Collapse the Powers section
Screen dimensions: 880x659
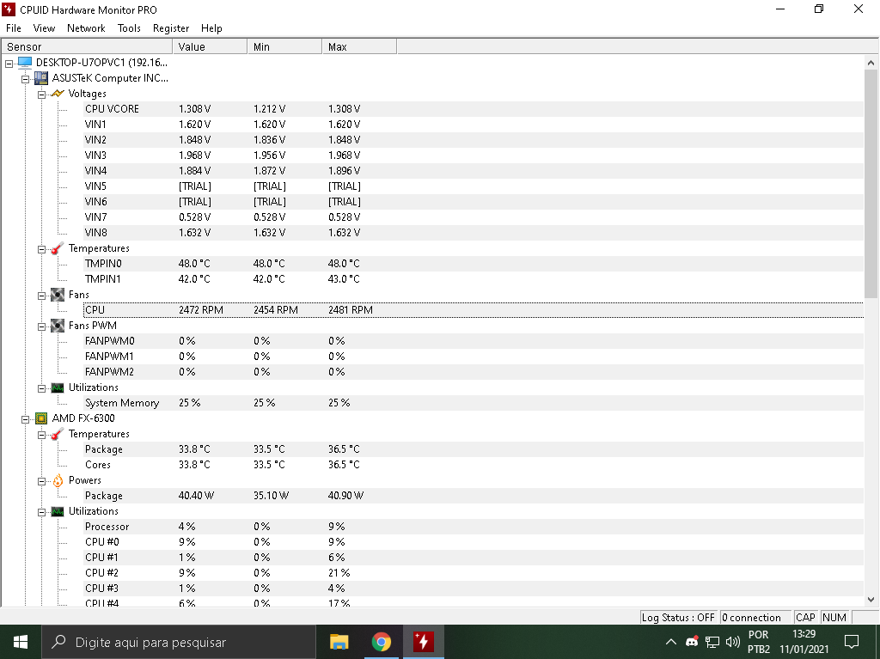pos(41,481)
